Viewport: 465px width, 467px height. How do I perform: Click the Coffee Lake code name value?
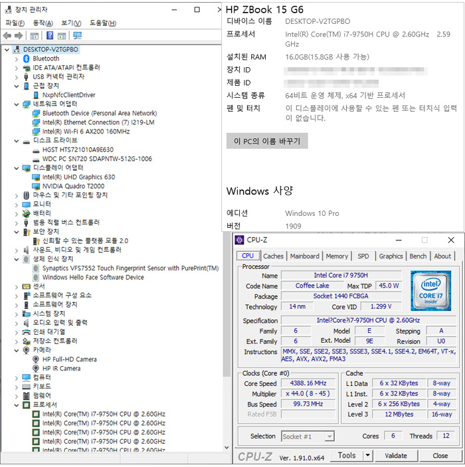click(312, 286)
